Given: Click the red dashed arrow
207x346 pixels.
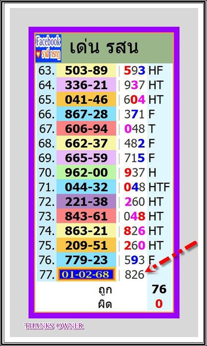Looking at the screenshot, I should (x=171, y=257).
